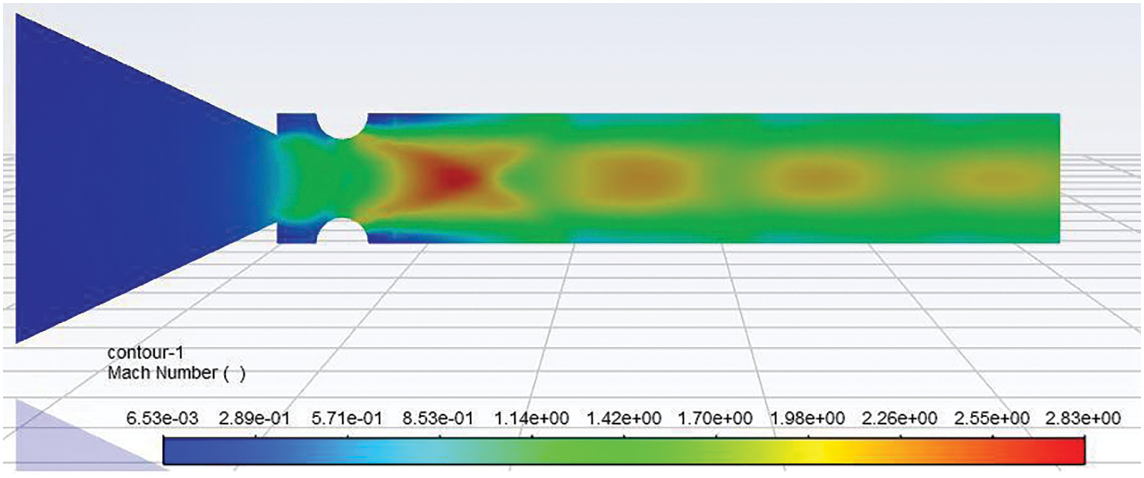Click the 6.53e-03 minimum legend value
Image resolution: width=1144 pixels, height=478 pixels.
[x=162, y=418]
